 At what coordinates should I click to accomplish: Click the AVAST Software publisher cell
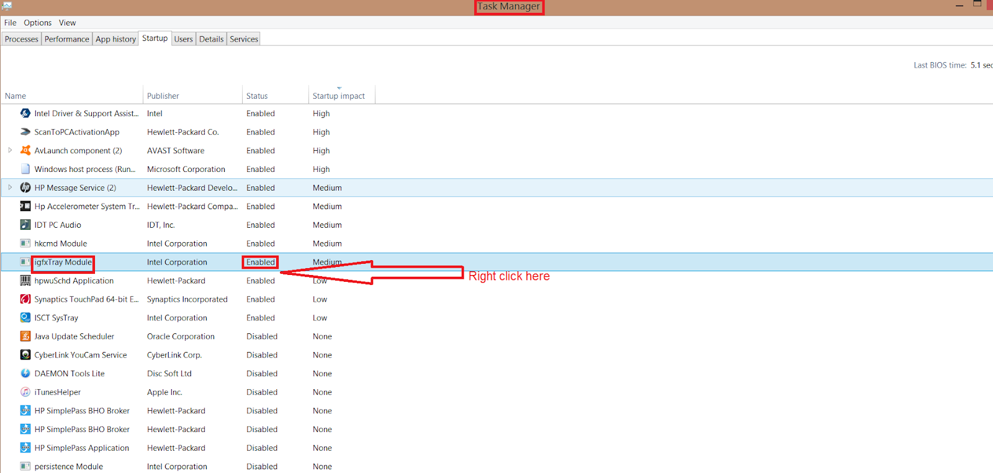click(176, 150)
